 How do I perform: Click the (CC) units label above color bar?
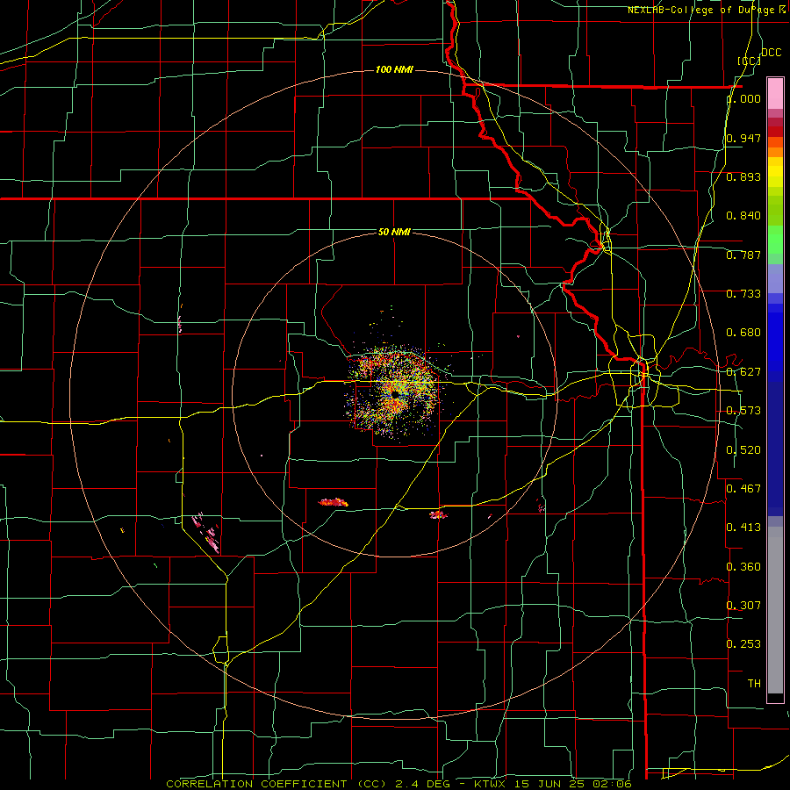(x=749, y=61)
